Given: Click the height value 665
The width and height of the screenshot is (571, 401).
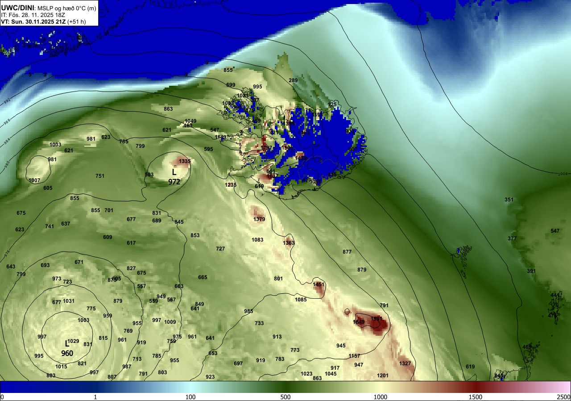Looking at the screenshot, I should pyautogui.click(x=203, y=277).
